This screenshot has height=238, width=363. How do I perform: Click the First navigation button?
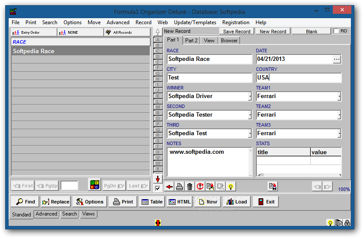[x=23, y=186]
